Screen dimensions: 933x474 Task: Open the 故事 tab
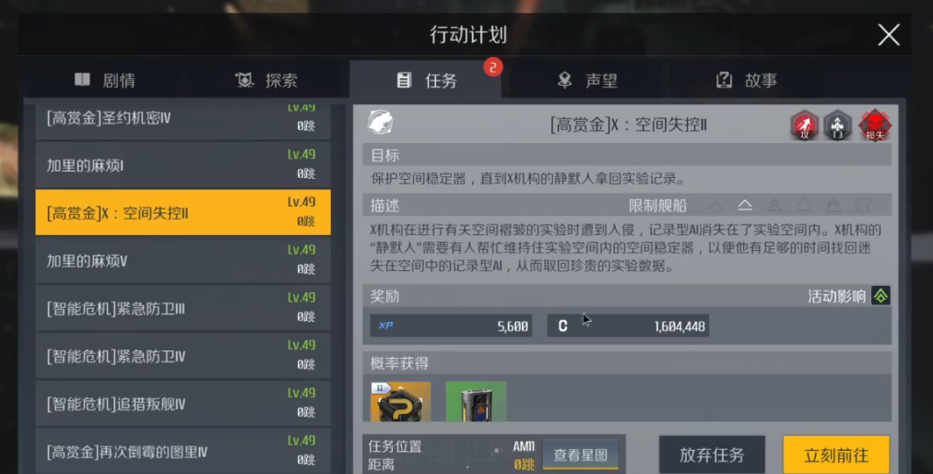click(747, 80)
